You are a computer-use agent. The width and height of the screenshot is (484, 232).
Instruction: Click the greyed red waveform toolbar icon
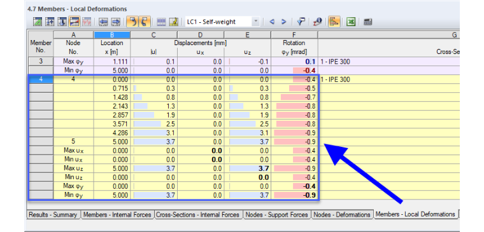coord(87,22)
